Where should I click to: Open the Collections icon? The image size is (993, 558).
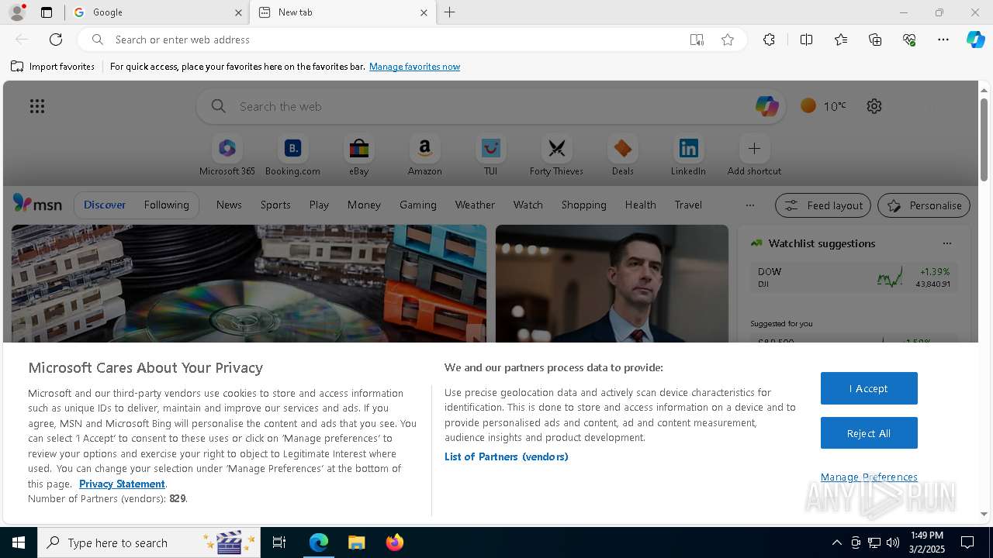(x=875, y=40)
